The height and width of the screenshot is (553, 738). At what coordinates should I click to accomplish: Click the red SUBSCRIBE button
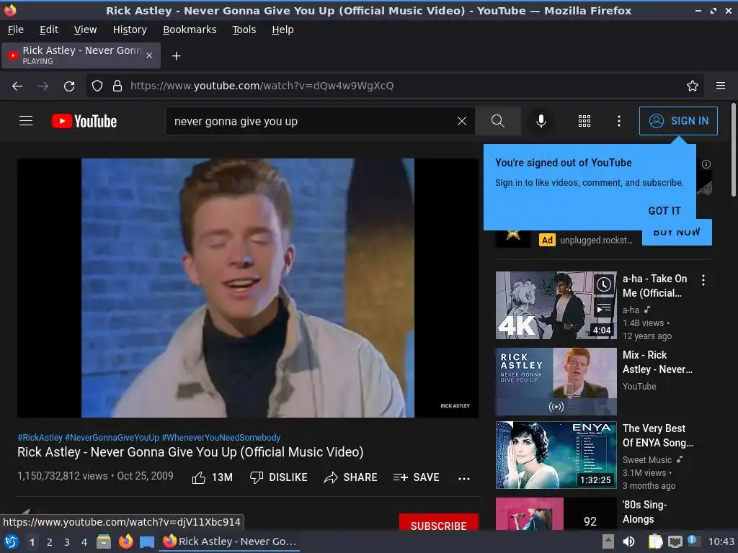pyautogui.click(x=439, y=523)
